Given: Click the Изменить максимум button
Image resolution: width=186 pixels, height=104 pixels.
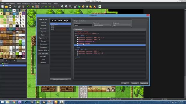Looking at the screenshot, I should (60, 79).
